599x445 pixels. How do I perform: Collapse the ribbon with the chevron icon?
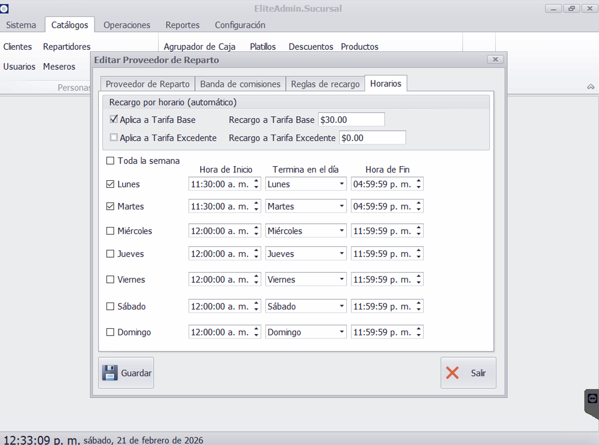[590, 87]
